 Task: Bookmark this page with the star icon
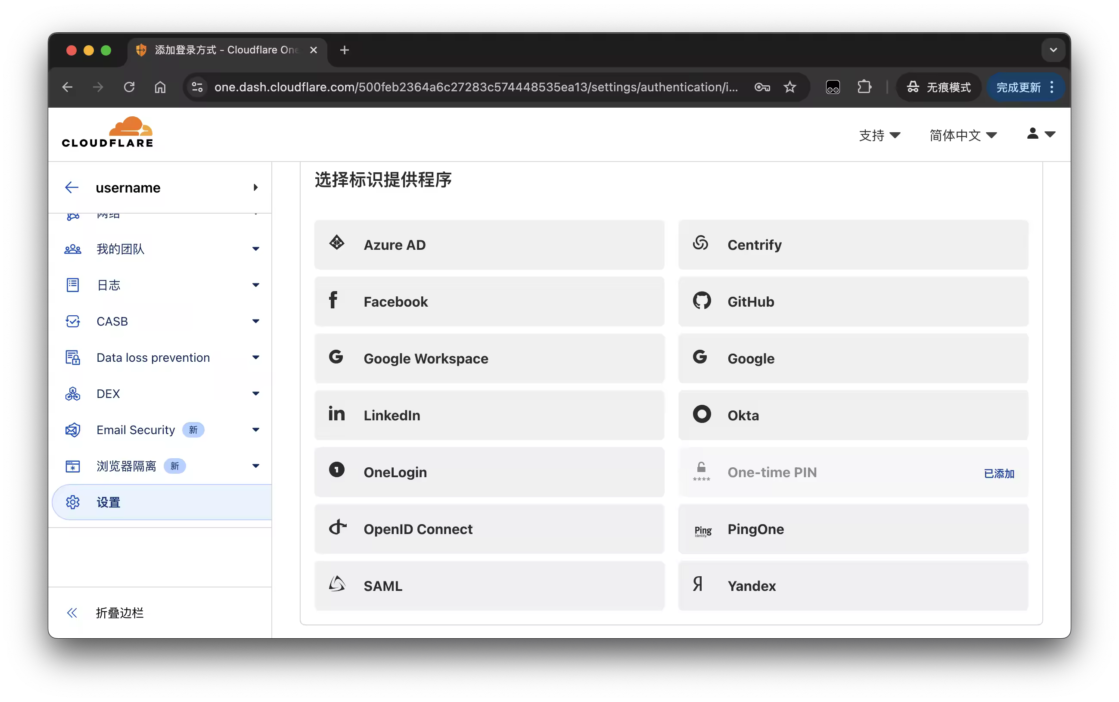790,87
